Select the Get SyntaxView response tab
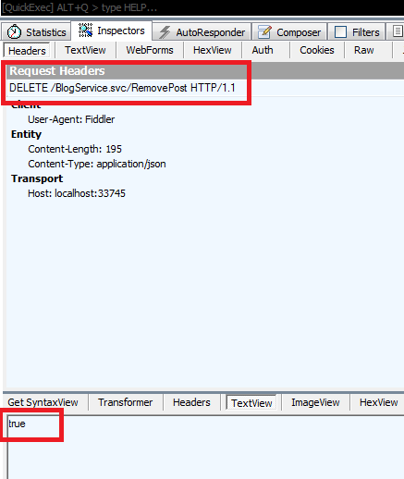The height and width of the screenshot is (479, 404). click(x=43, y=402)
